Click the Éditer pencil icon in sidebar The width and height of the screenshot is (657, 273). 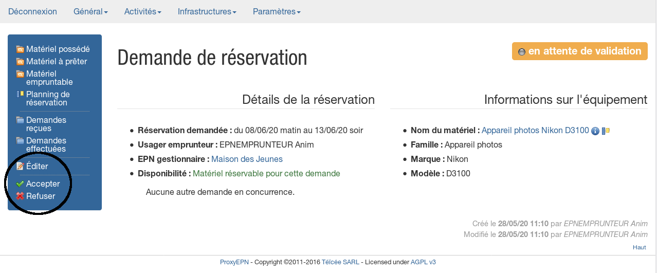20,166
